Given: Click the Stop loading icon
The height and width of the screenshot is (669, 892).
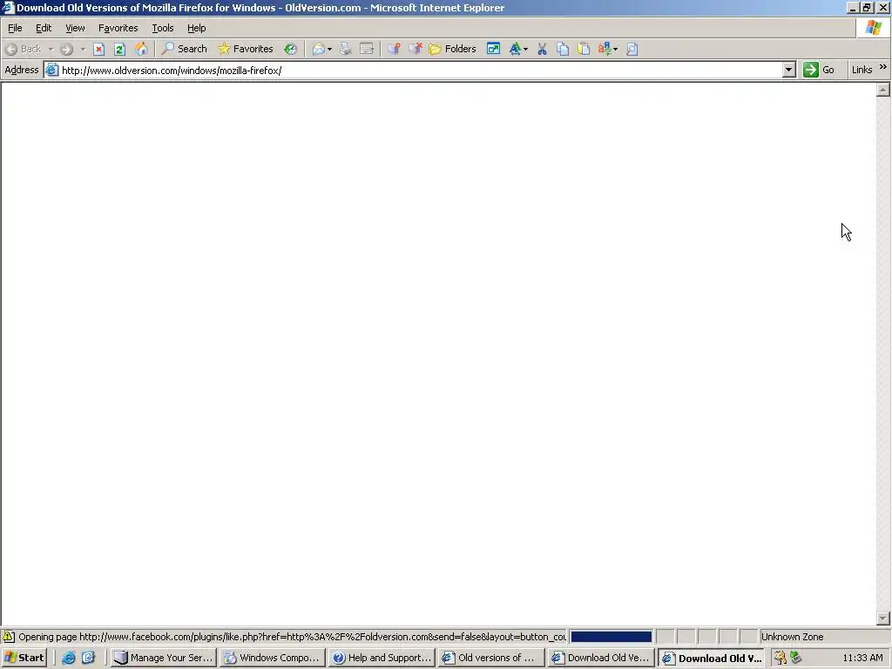Looking at the screenshot, I should (x=98, y=49).
